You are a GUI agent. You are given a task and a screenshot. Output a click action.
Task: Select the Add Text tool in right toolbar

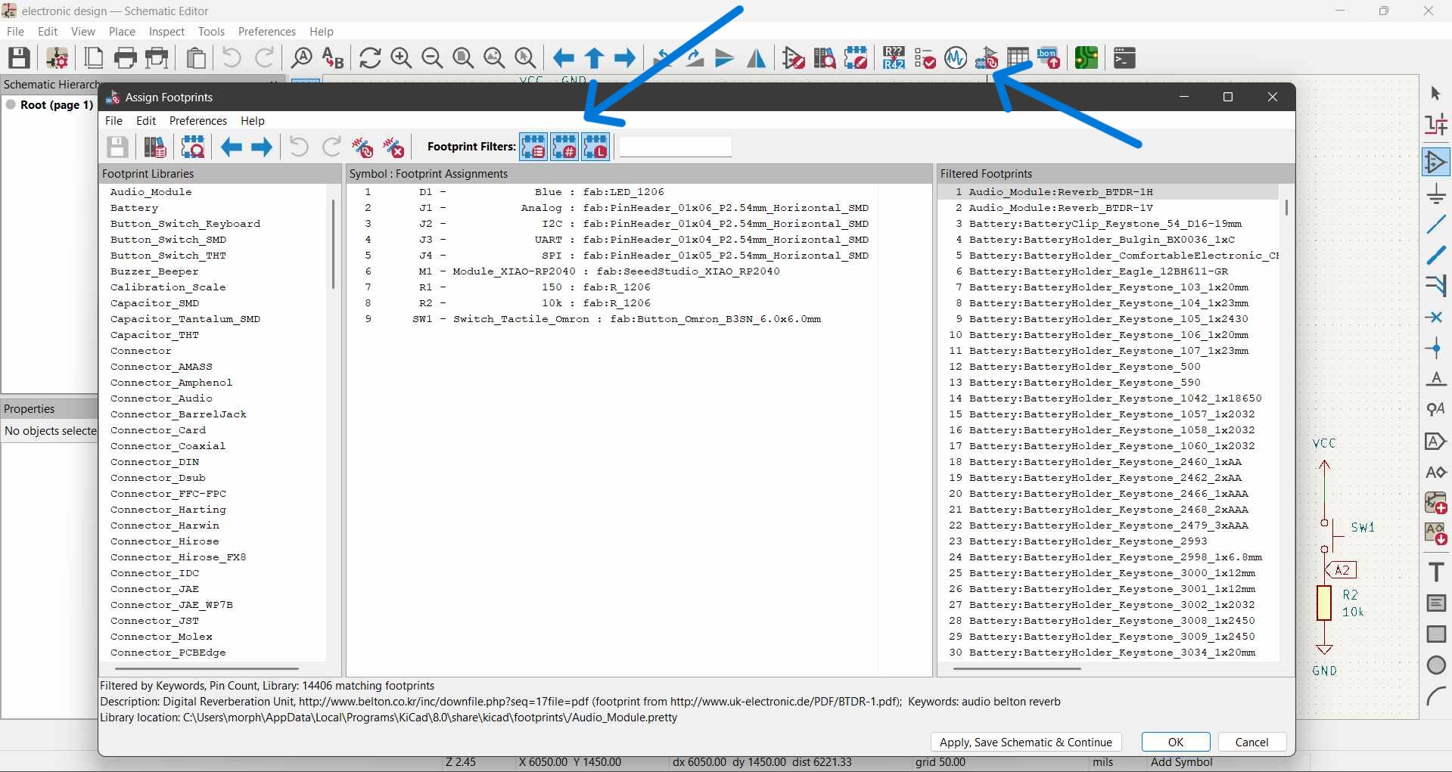(1435, 572)
